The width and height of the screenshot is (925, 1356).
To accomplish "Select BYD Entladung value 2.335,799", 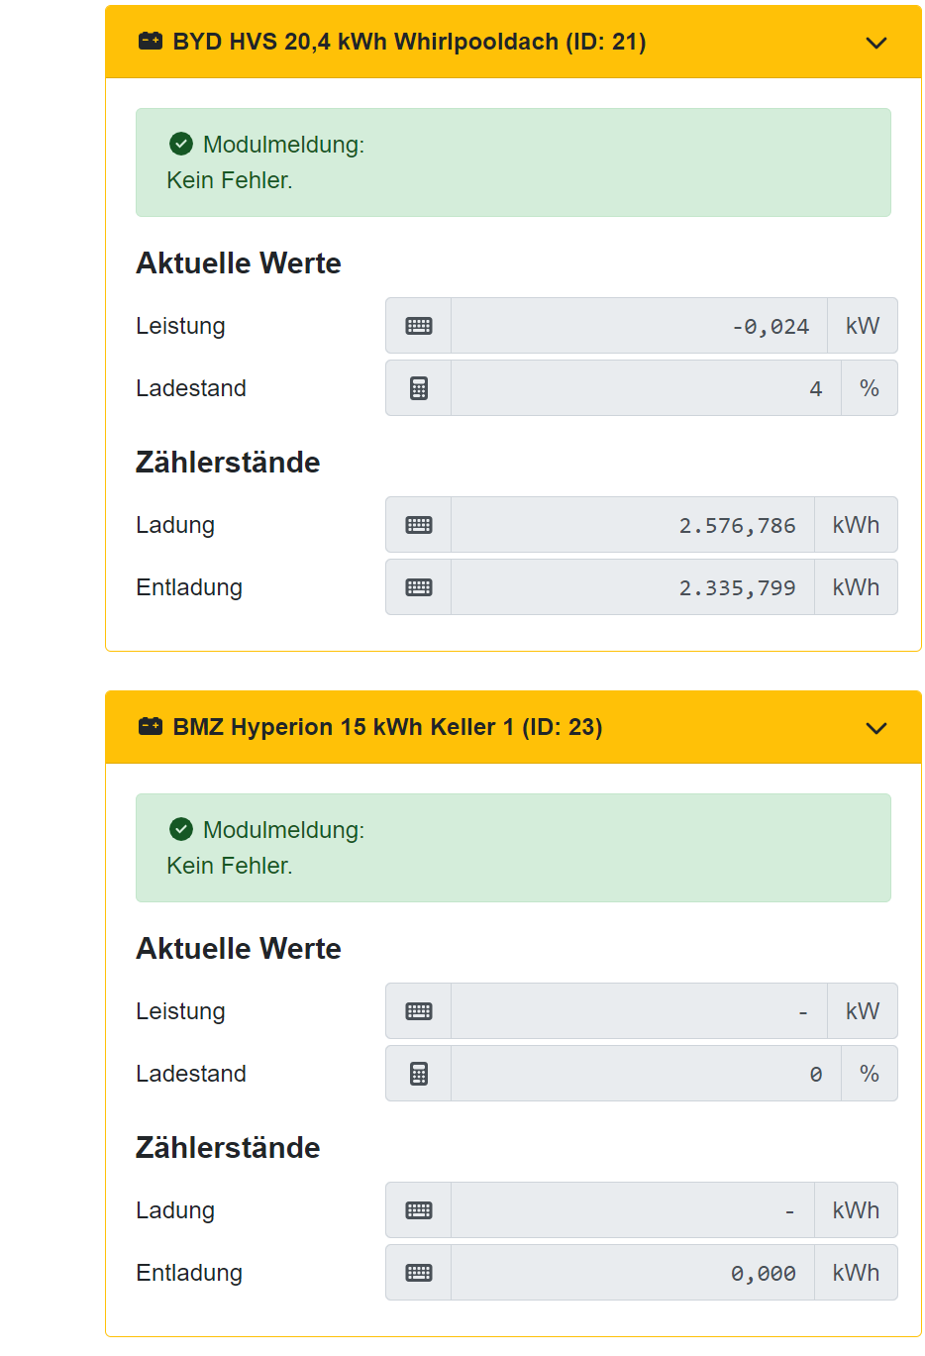I will point(633,587).
